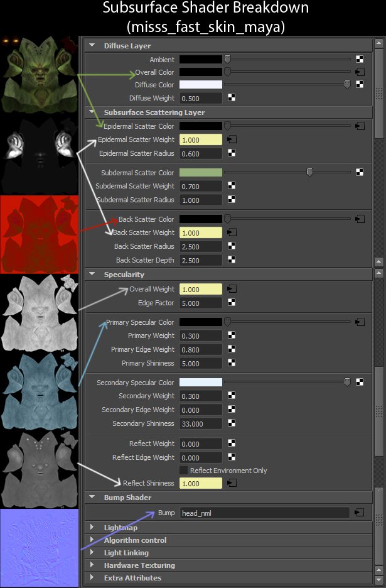
Task: Click the map button for Reflect Weight
Action: [232, 444]
